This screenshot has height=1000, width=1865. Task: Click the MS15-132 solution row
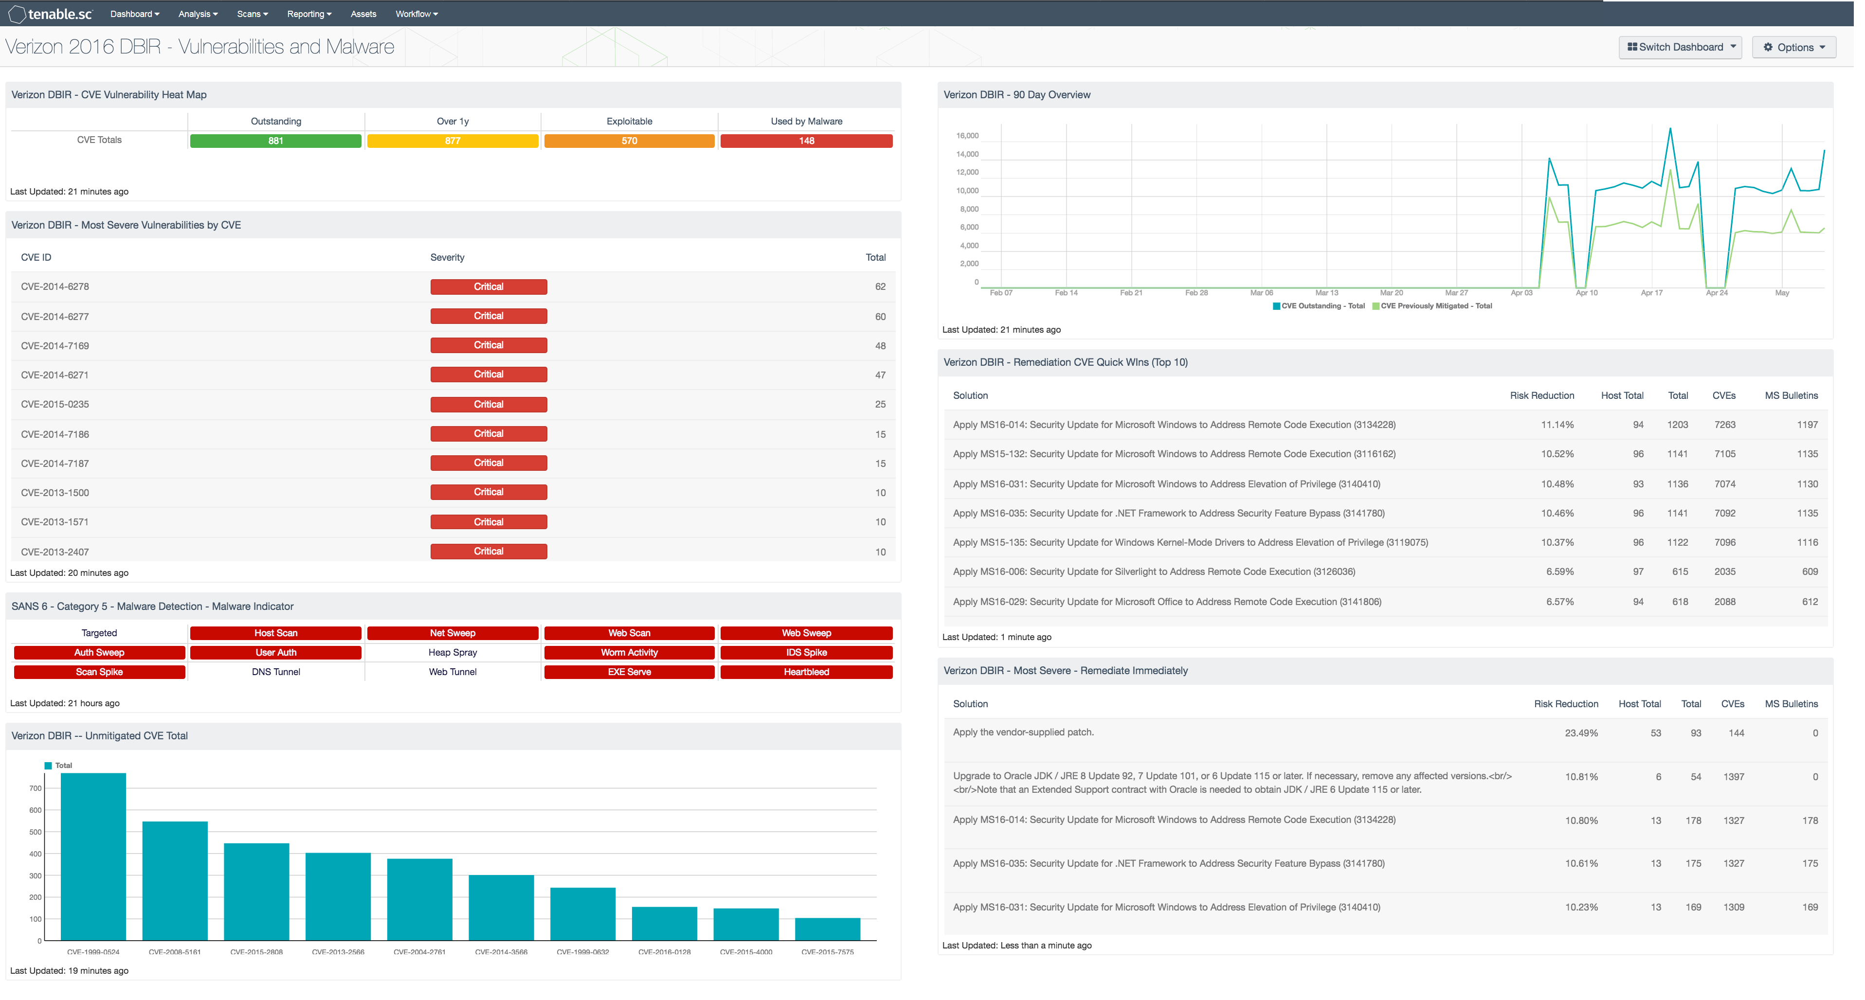pyautogui.click(x=1386, y=454)
